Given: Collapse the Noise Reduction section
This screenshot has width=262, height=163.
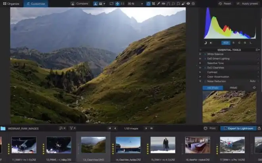Looking at the screenshot, I should (x=200, y=81).
